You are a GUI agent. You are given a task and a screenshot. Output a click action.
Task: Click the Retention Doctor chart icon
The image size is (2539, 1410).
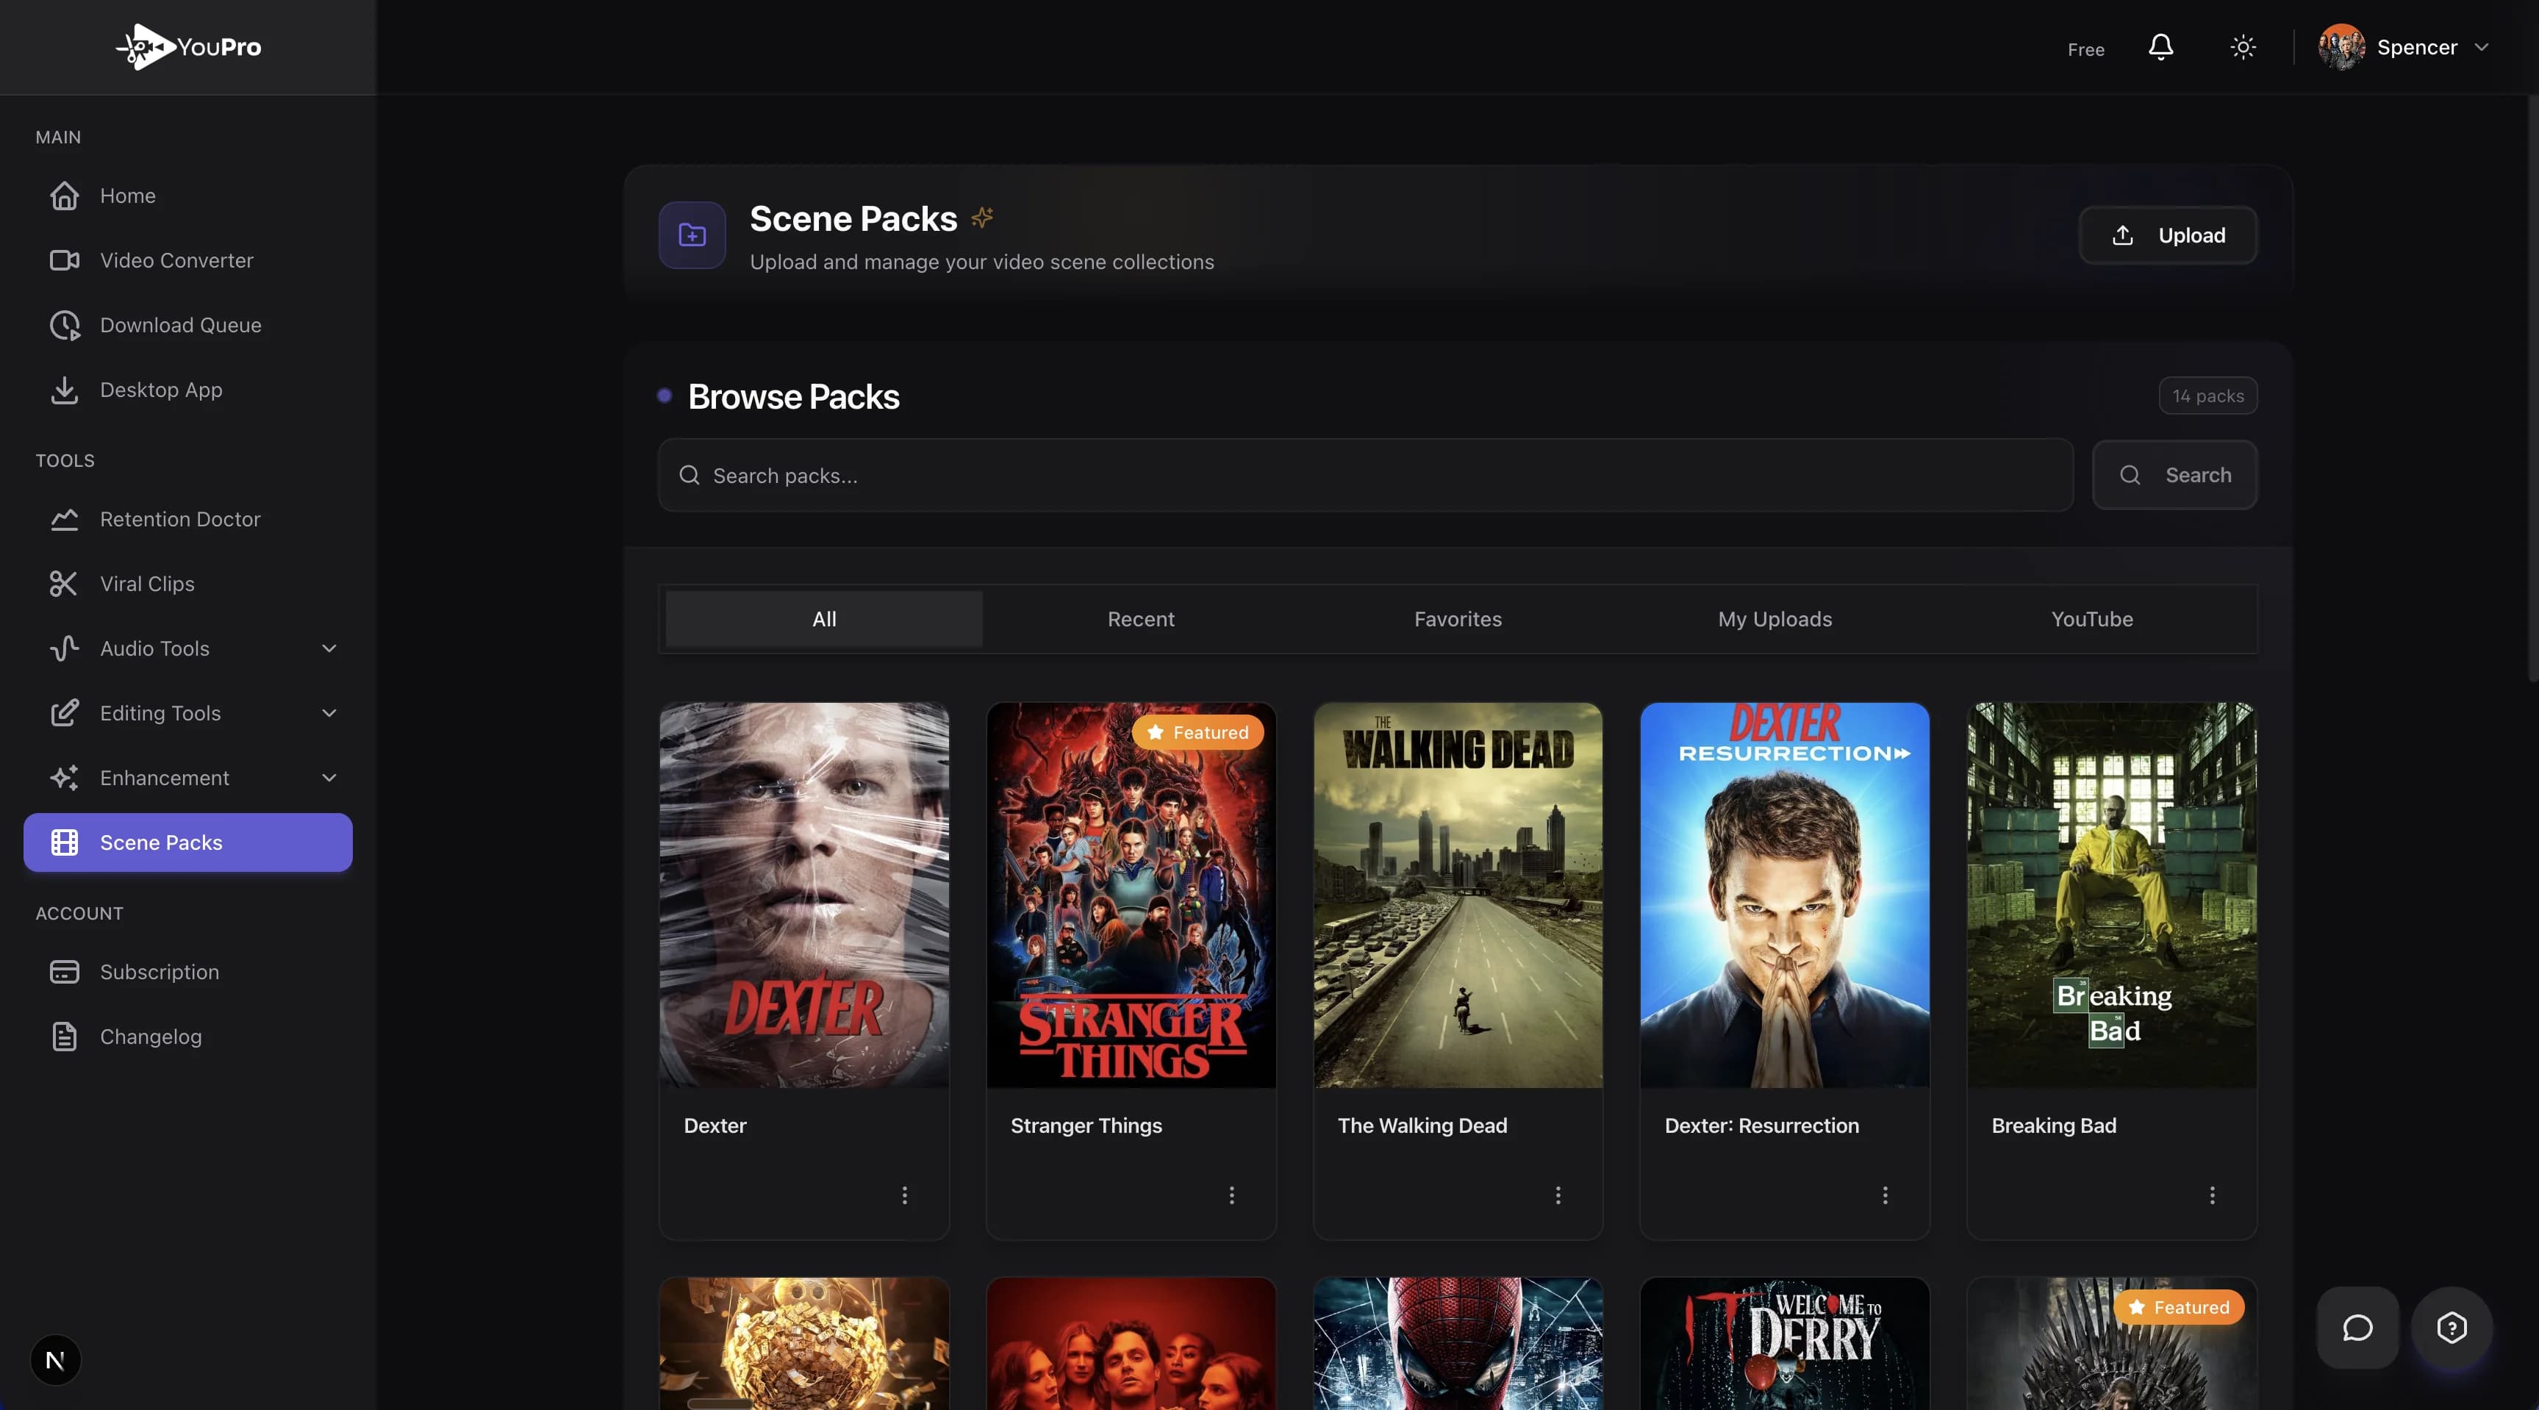point(64,520)
